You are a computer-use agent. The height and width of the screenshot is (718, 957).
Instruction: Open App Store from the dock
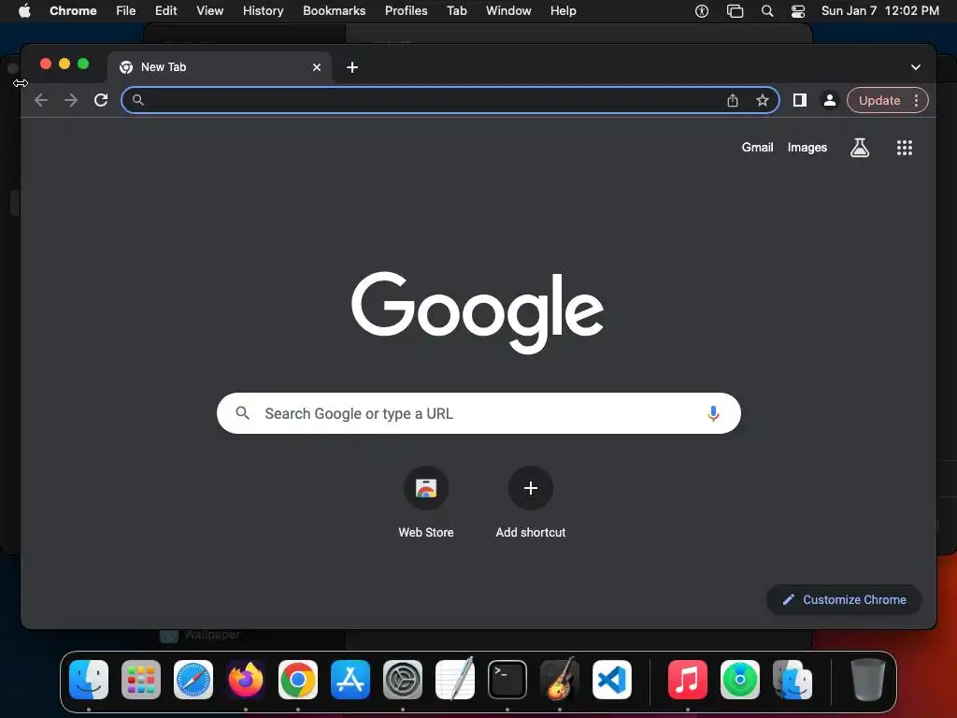click(350, 680)
